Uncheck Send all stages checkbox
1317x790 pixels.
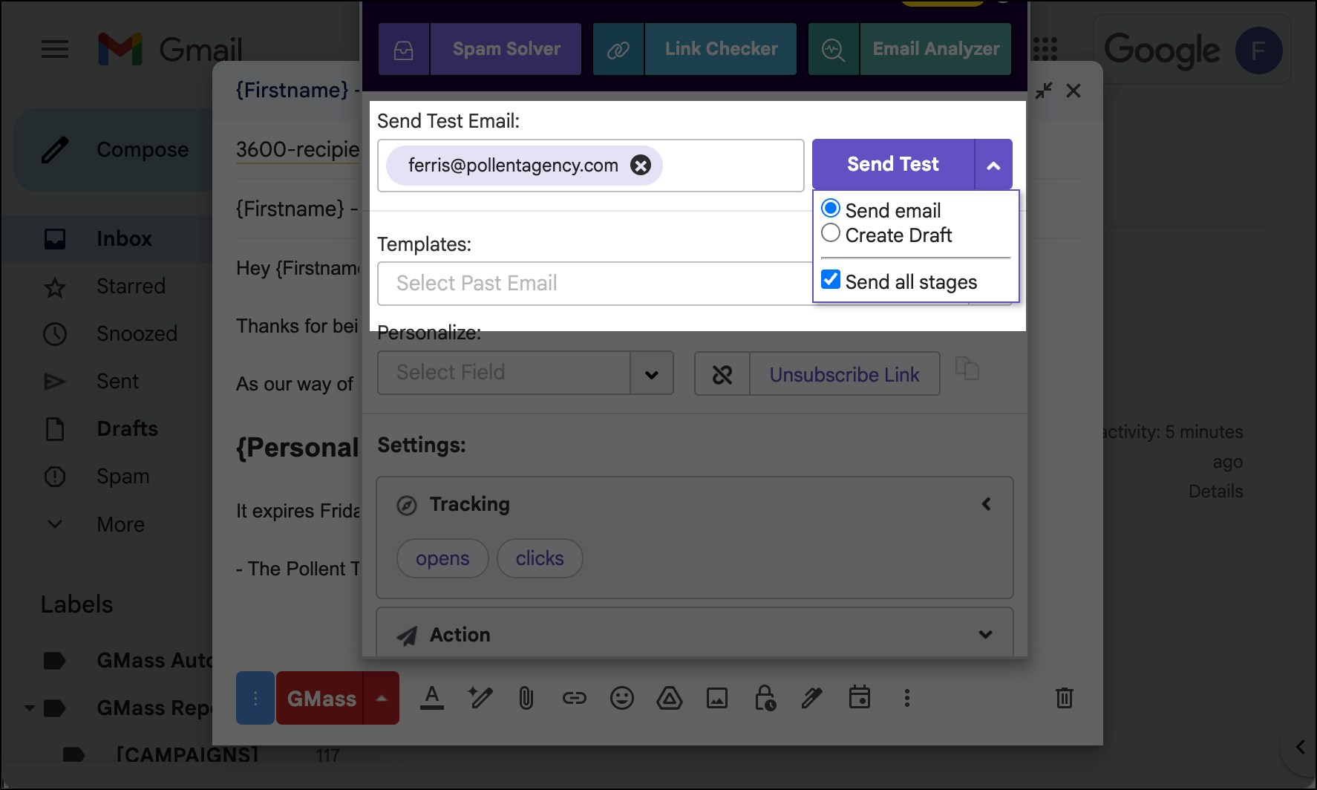point(831,280)
